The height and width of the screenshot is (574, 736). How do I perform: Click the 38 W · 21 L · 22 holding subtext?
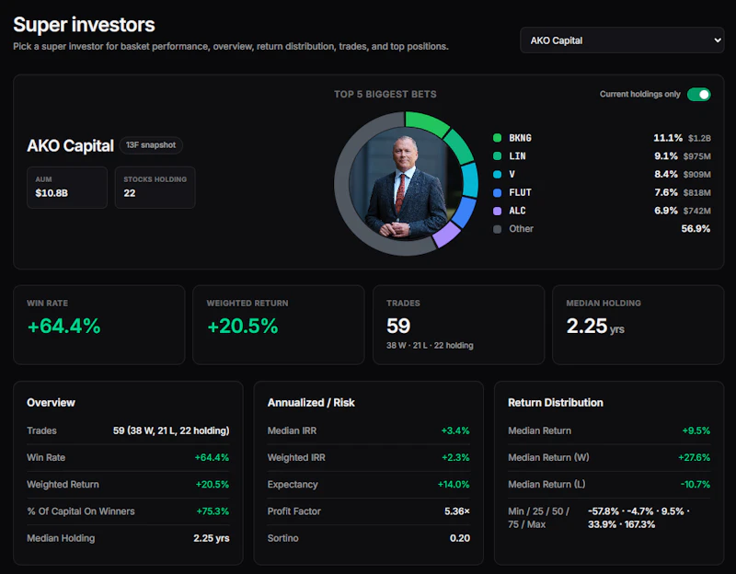click(x=430, y=346)
